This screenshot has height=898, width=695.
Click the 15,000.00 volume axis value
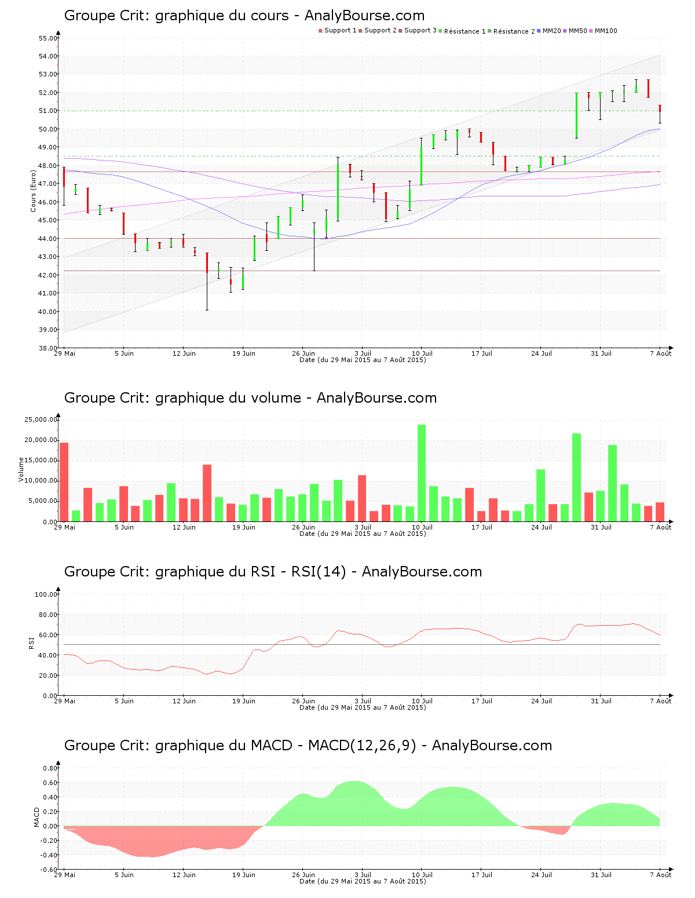(x=41, y=460)
